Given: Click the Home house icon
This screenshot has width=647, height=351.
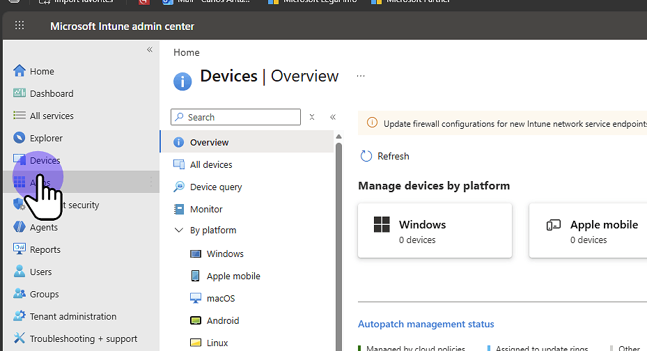Looking at the screenshot, I should (x=20, y=71).
